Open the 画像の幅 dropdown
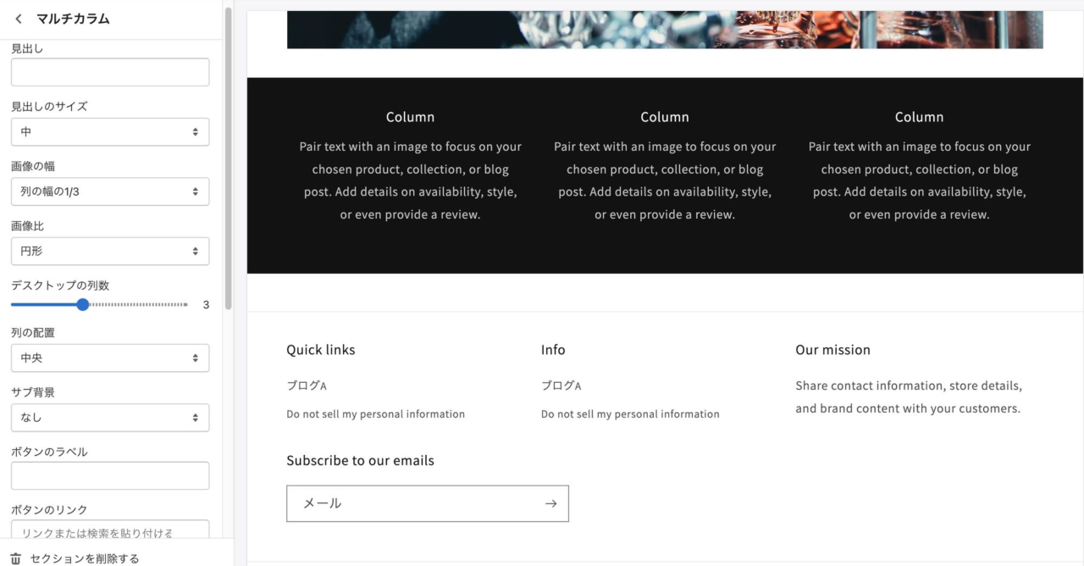The height and width of the screenshot is (566, 1084). click(110, 191)
